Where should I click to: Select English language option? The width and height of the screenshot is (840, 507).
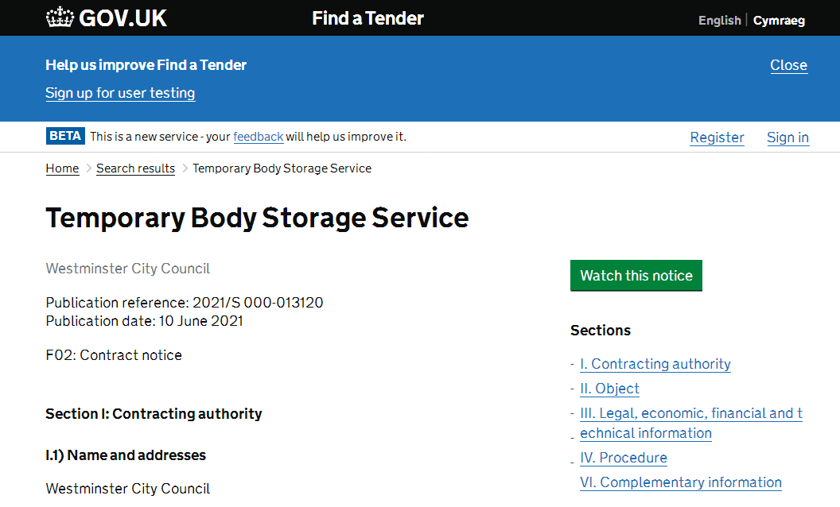coord(719,21)
